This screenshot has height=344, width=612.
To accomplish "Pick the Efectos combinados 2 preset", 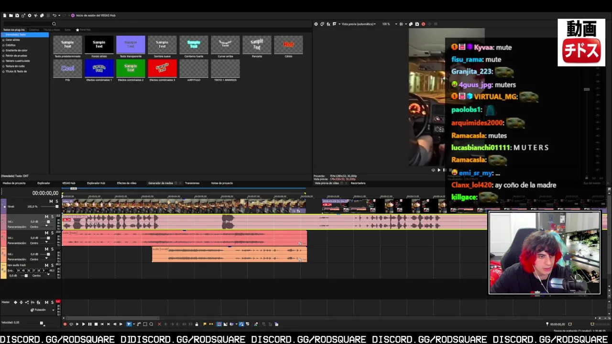I will [131, 68].
